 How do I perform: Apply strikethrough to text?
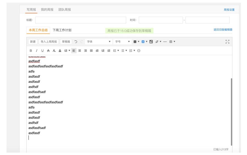click(48, 51)
